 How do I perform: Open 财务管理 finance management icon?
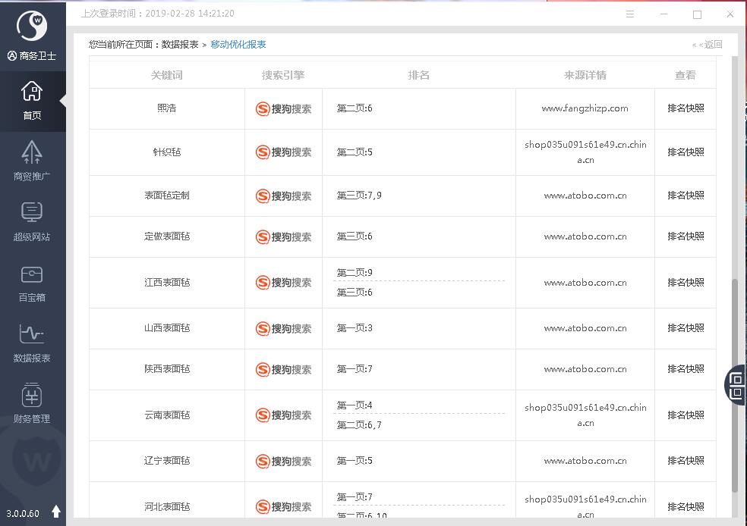pyautogui.click(x=32, y=396)
